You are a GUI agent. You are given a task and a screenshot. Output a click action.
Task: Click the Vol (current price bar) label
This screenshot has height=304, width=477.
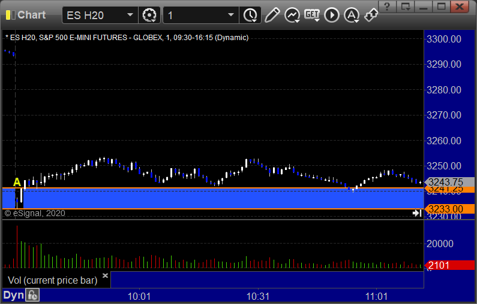tap(52, 280)
